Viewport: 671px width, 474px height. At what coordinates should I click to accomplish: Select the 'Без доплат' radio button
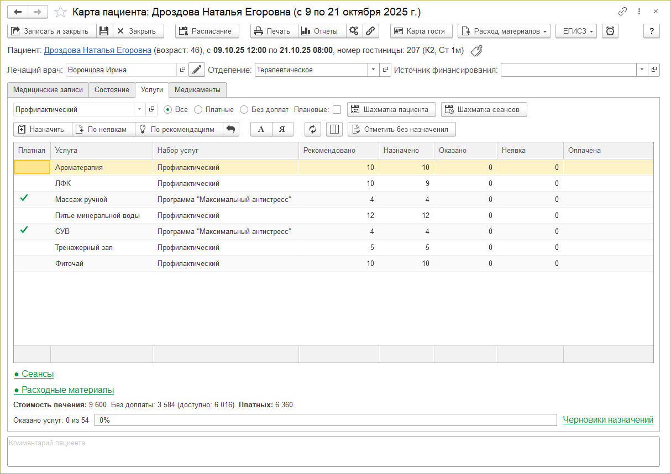pyautogui.click(x=244, y=110)
